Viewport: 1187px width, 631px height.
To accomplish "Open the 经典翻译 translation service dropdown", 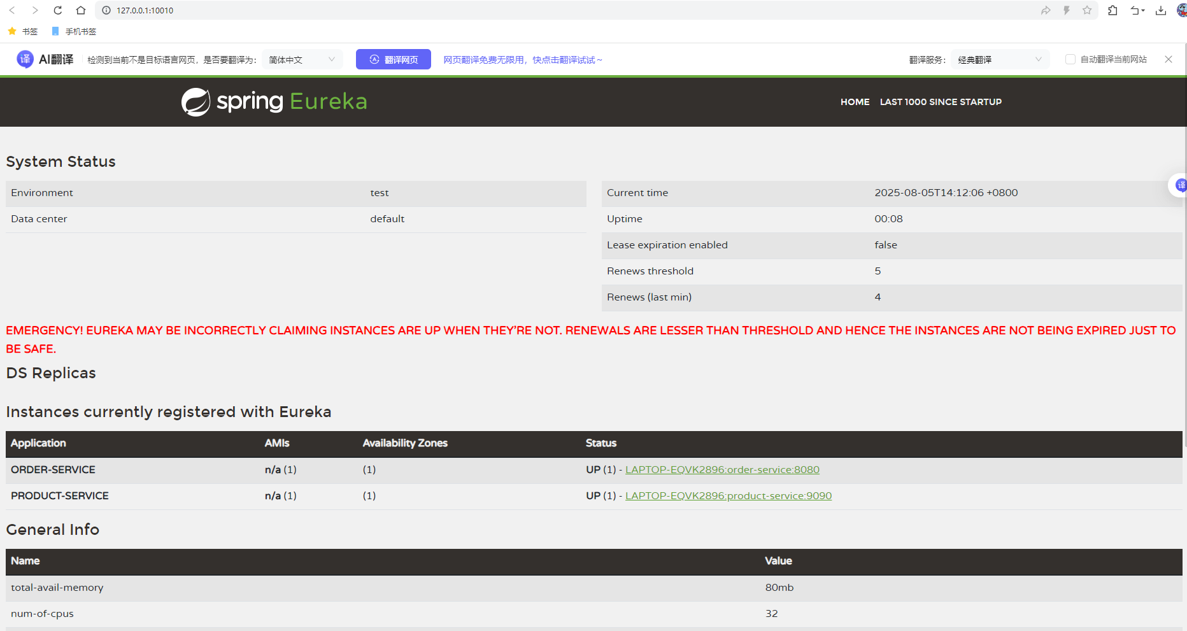I will 1000,59.
